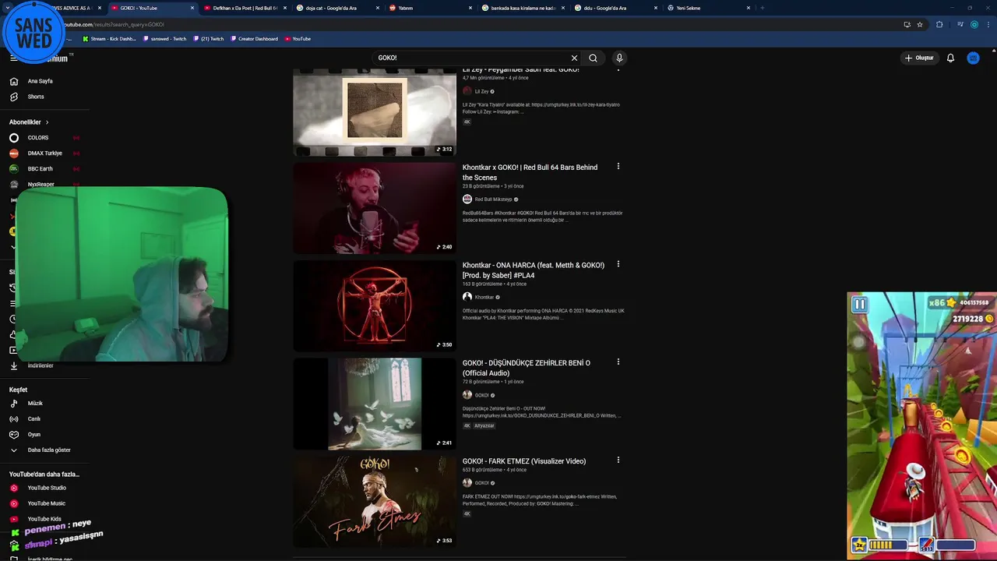Open GOKO! - FARK ETMEZ Visualizer title
The height and width of the screenshot is (561, 997).
click(524, 461)
